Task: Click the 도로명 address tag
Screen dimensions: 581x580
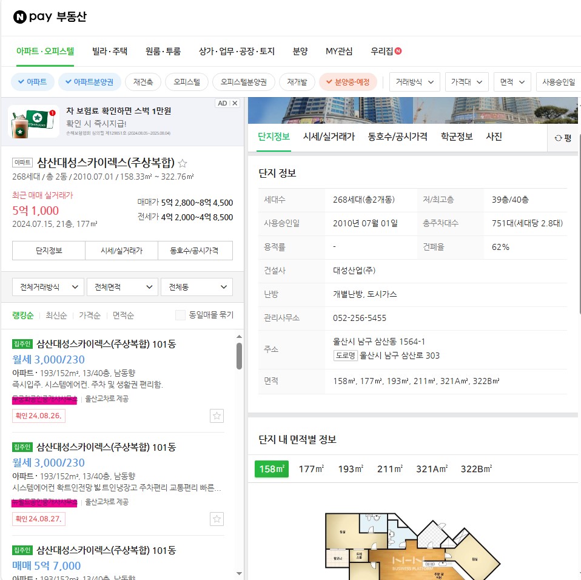Action: 345,356
